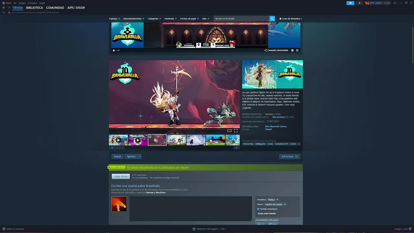The width and height of the screenshot is (414, 233).
Task: Click the Free to Play tag
Action: [248, 144]
